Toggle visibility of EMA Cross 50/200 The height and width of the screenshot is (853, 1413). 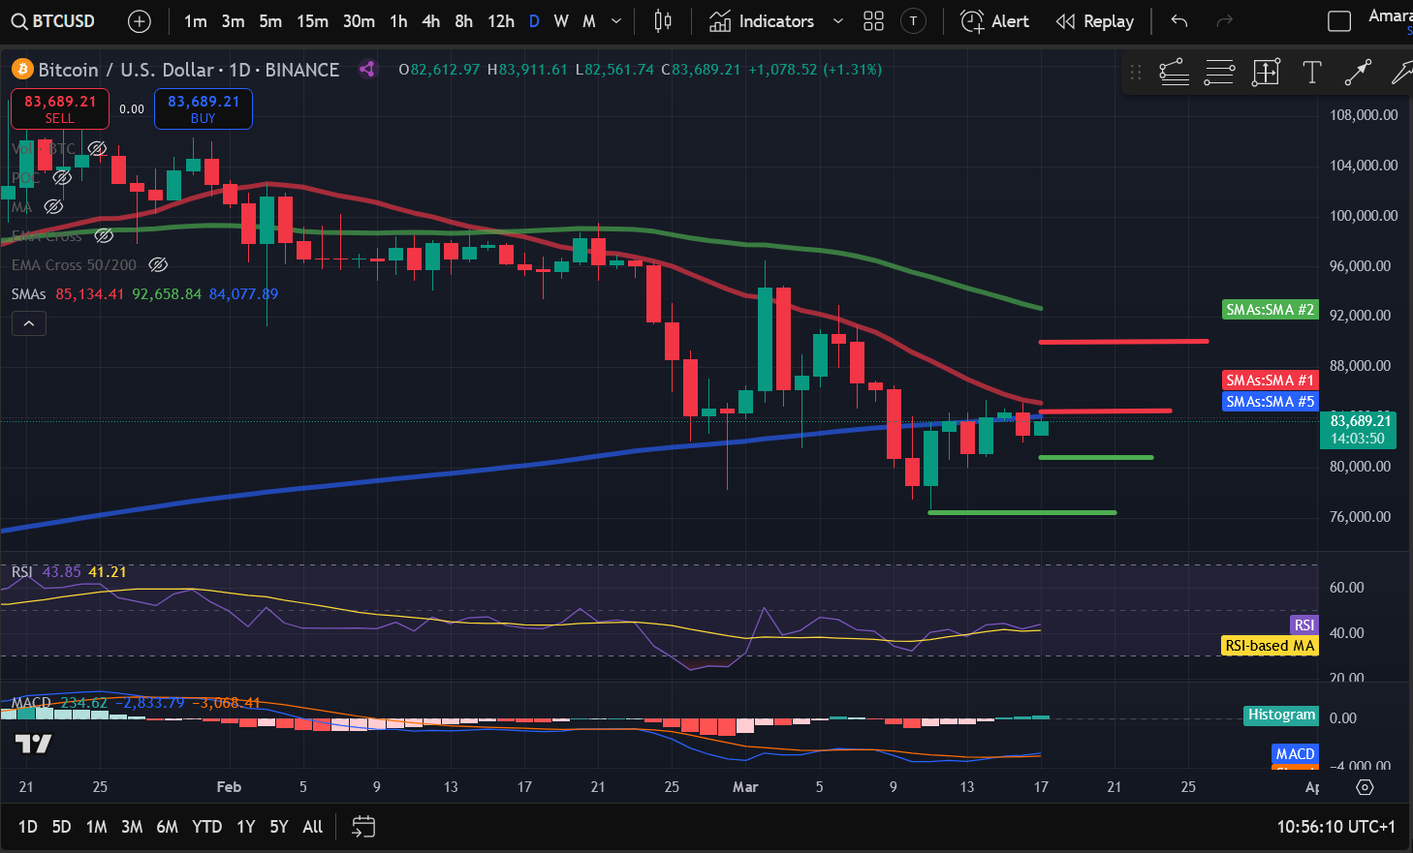coord(158,264)
